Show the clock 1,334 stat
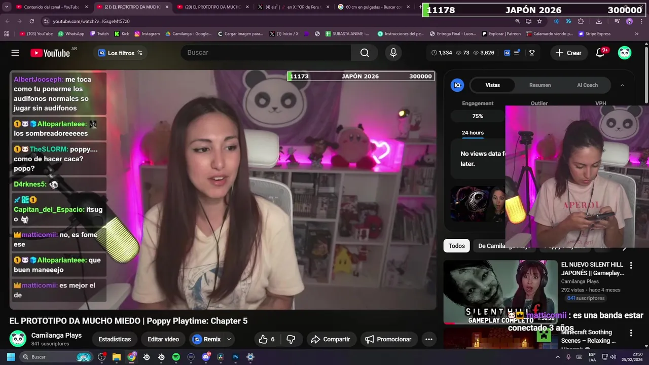Image resolution: width=649 pixels, height=365 pixels. coord(442,53)
